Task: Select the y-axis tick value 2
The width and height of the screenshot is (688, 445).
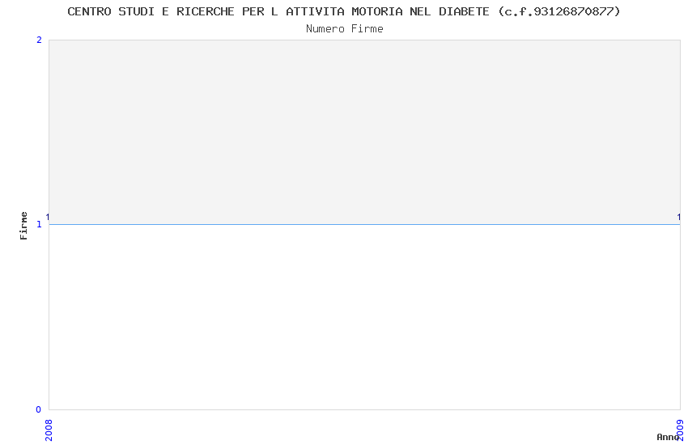Action: [x=39, y=40]
